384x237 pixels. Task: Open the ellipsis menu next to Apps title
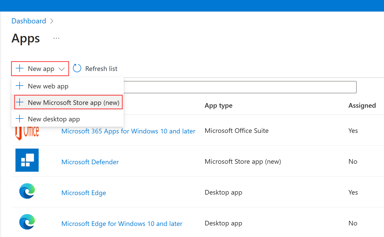pos(56,38)
